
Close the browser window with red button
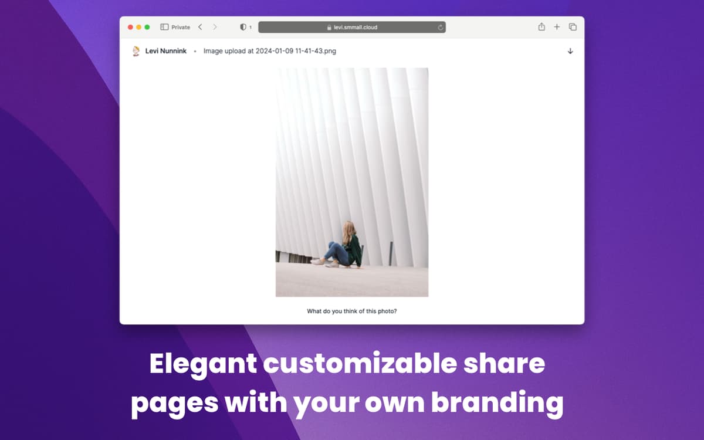point(130,27)
